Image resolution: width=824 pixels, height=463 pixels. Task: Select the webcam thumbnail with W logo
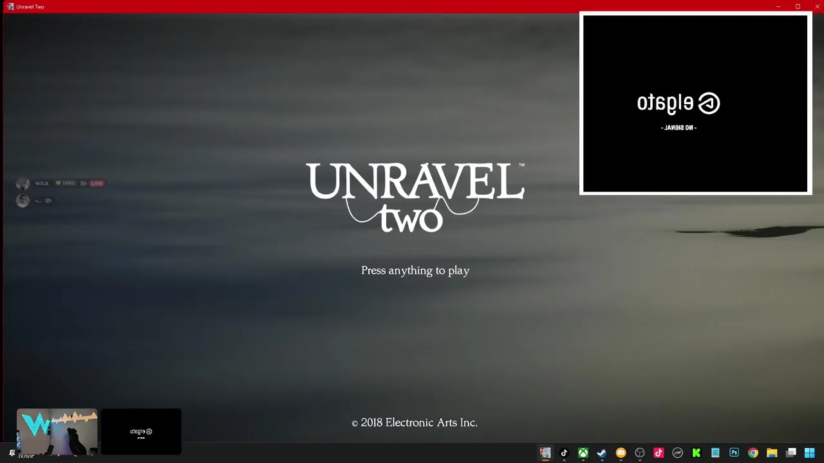point(57,431)
